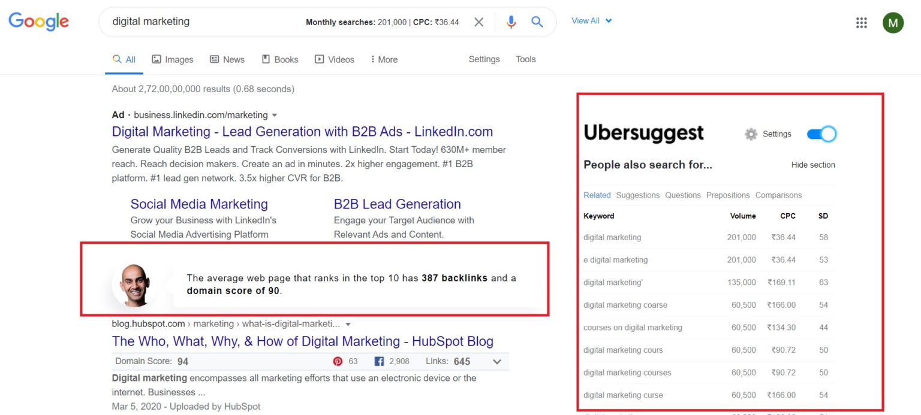Click Facebook share count icon on HubSpot result
This screenshot has width=921, height=415.
coord(379,361)
